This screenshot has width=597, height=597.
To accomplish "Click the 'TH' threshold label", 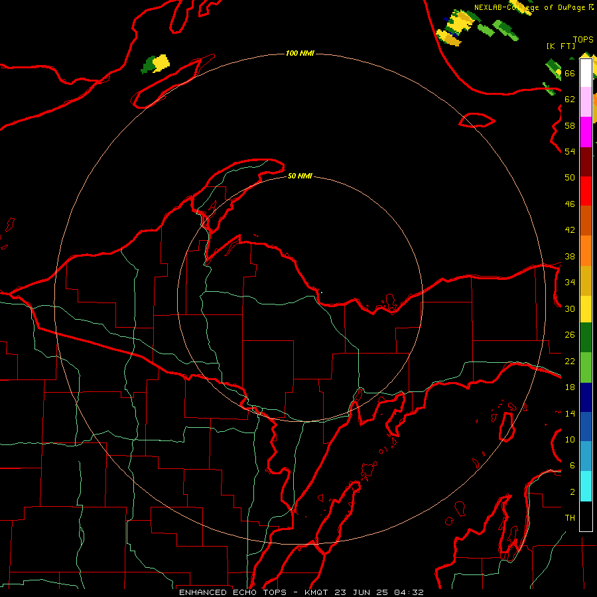I will coord(570,518).
